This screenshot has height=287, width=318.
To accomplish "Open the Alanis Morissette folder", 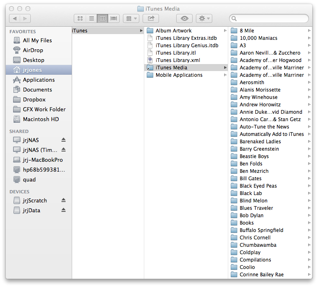I will pos(270,90).
